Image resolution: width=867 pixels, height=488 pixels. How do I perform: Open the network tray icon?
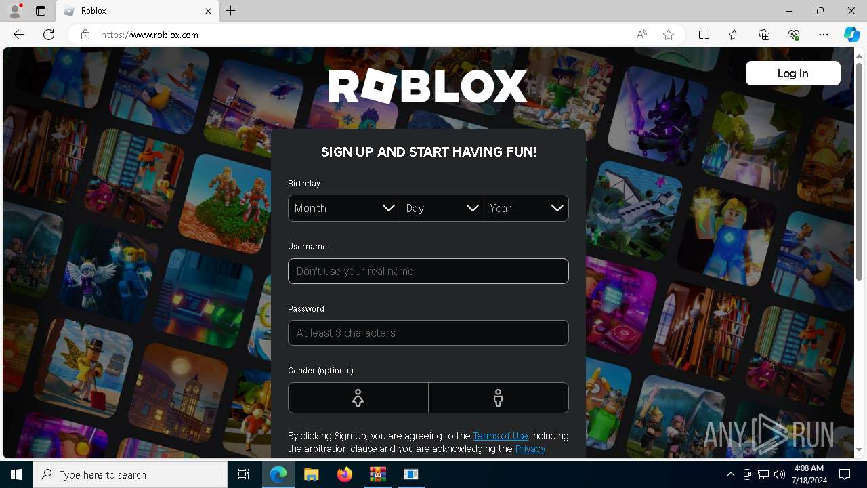click(x=763, y=474)
